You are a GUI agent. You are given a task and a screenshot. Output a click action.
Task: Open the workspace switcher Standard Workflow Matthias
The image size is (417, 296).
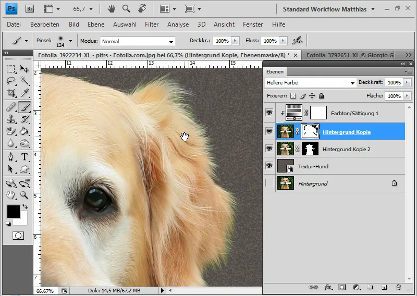click(x=329, y=9)
